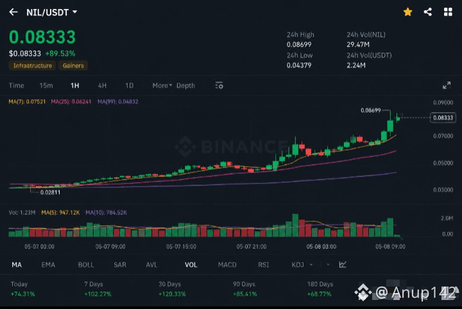The image size is (462, 309).
Task: Expand more indicators arrow after KDJ
Action: [311, 265]
